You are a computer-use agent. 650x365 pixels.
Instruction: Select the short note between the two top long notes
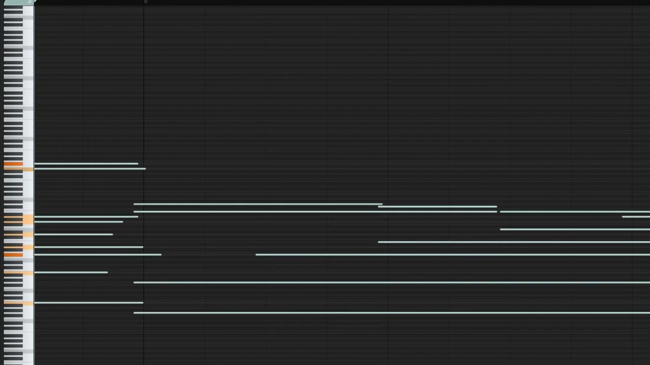pos(437,207)
